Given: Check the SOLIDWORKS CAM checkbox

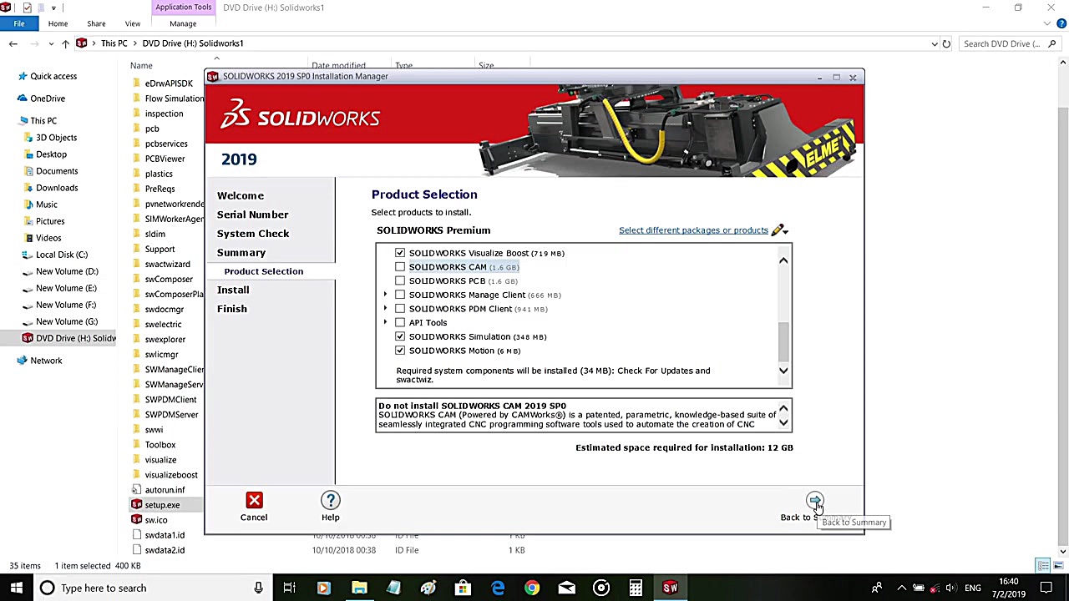Looking at the screenshot, I should (400, 266).
